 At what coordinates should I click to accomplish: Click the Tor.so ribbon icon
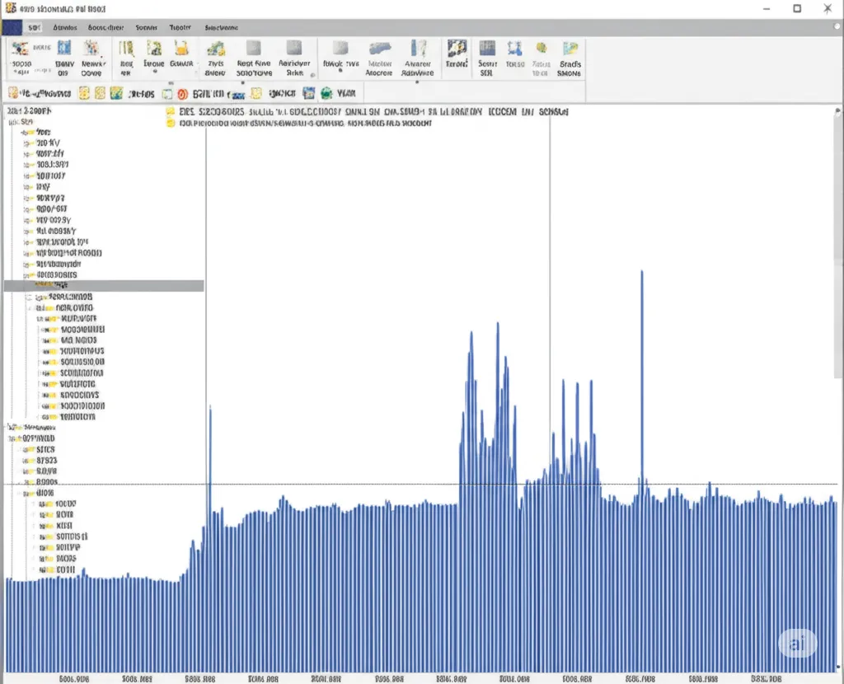click(x=514, y=49)
